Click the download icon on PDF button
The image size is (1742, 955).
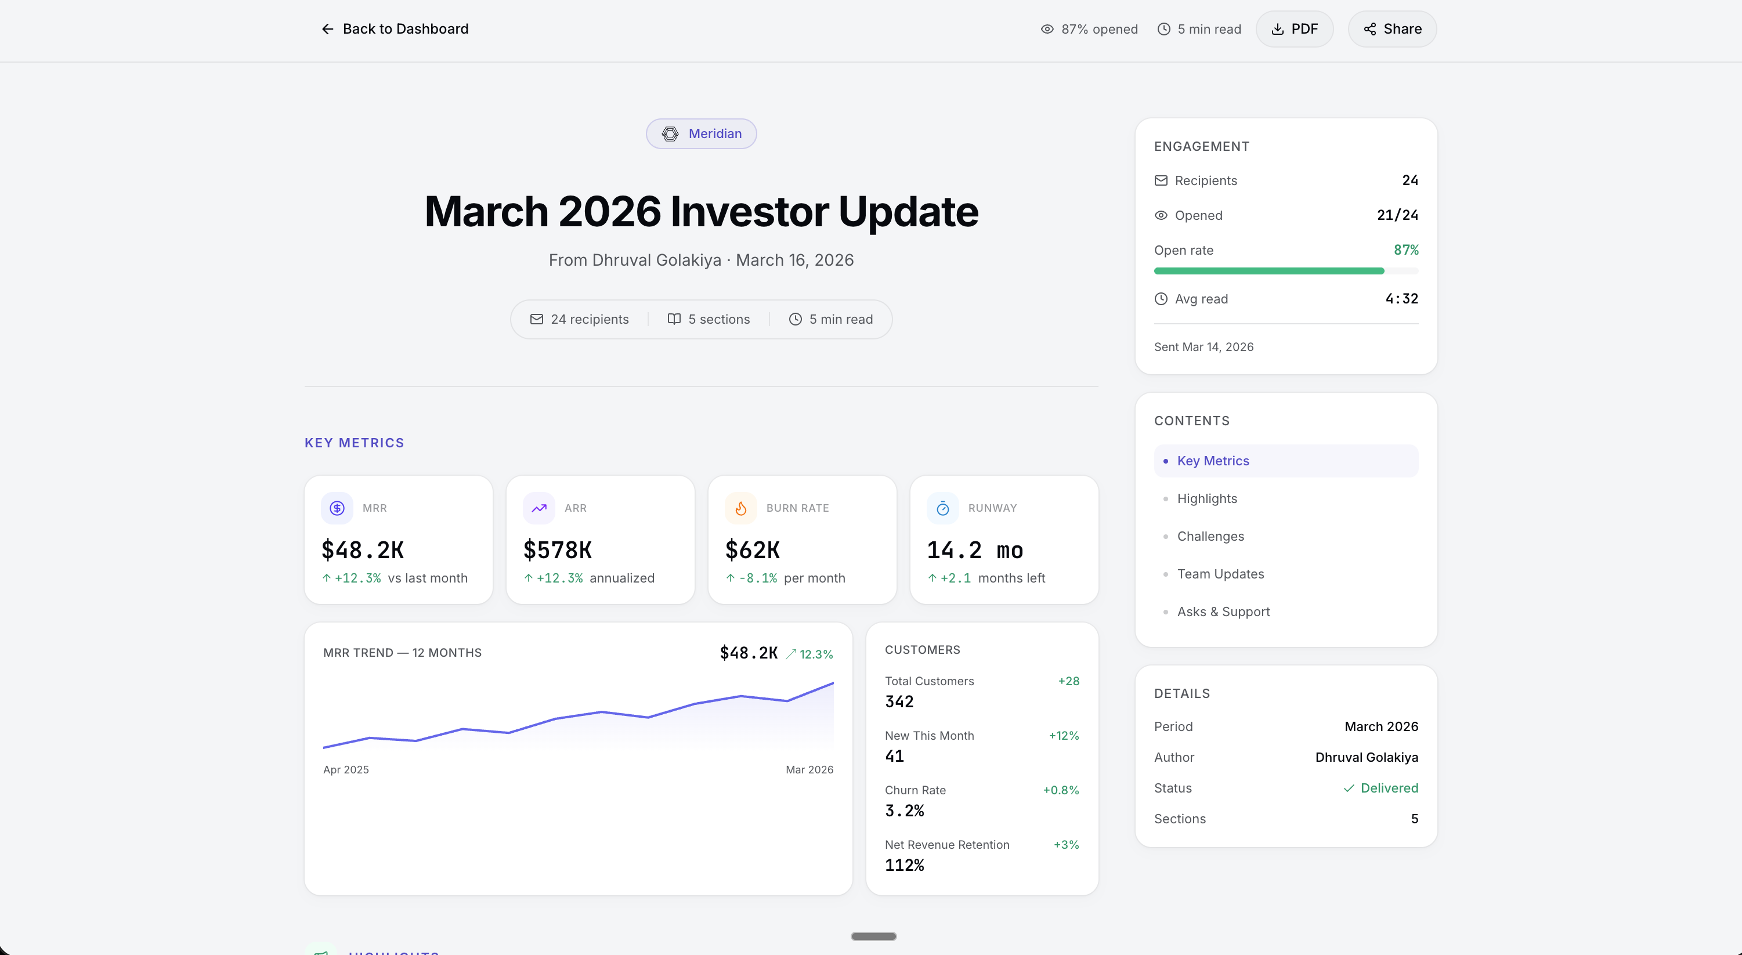click(1277, 29)
